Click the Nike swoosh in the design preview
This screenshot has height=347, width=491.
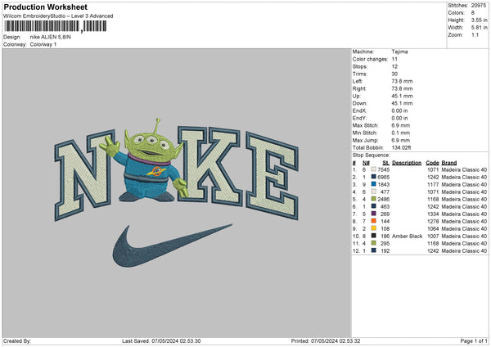point(172,246)
